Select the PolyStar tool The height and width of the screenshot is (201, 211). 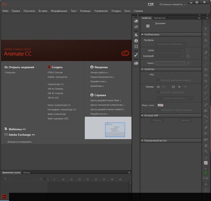coord(206,81)
